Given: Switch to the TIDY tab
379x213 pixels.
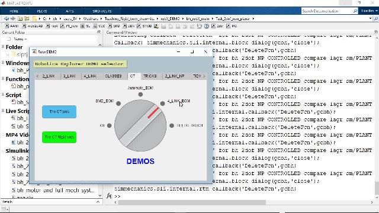Looking at the screenshot, I should (x=197, y=76).
